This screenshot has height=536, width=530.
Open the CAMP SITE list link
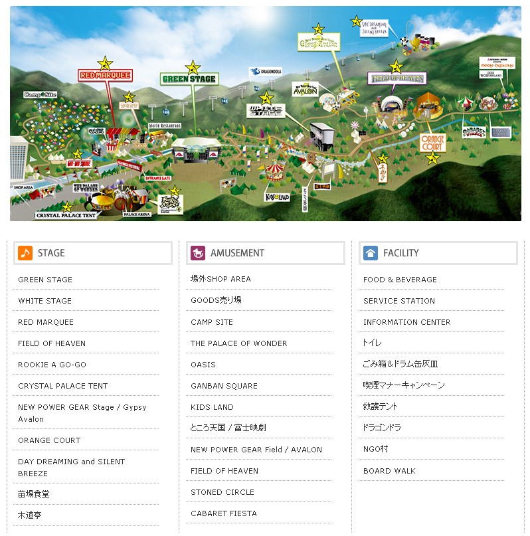[x=212, y=322]
